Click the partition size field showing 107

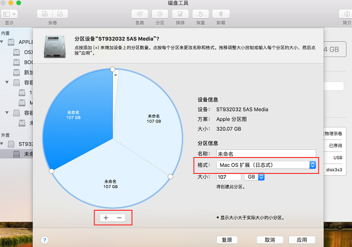228,177
